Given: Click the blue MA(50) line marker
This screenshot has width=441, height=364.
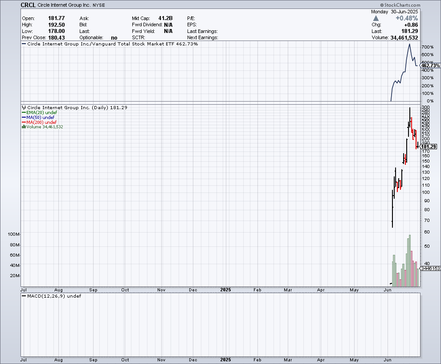Looking at the screenshot, I should [x=24, y=117].
